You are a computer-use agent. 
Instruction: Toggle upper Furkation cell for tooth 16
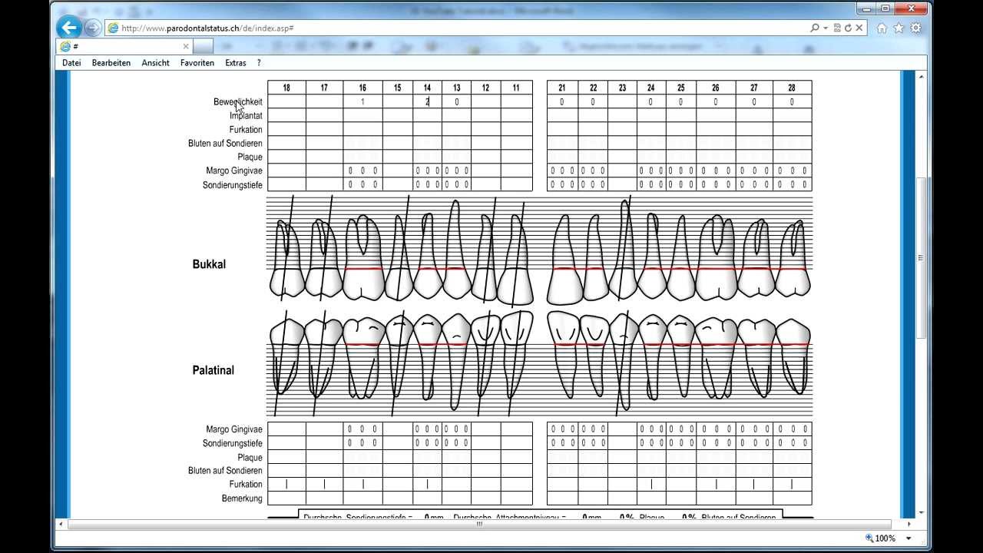tap(362, 129)
